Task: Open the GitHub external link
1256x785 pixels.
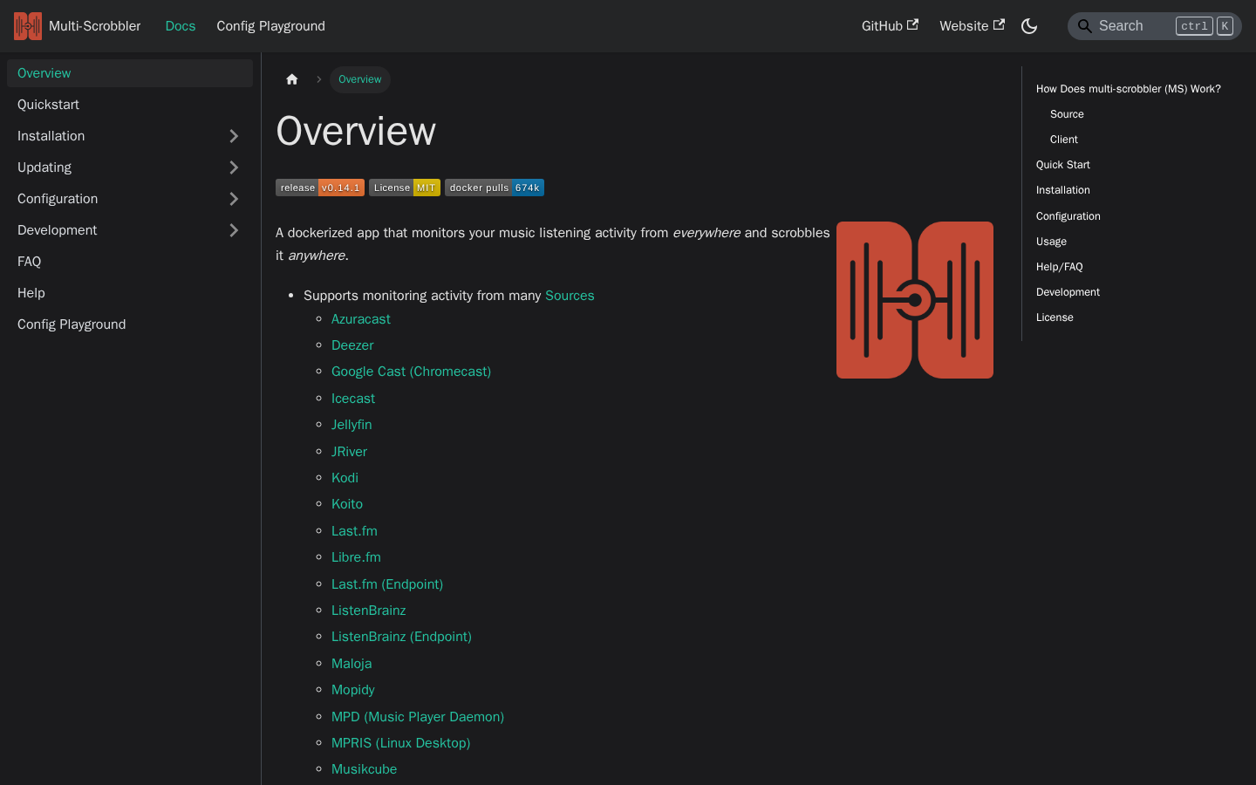Action: coord(890,26)
